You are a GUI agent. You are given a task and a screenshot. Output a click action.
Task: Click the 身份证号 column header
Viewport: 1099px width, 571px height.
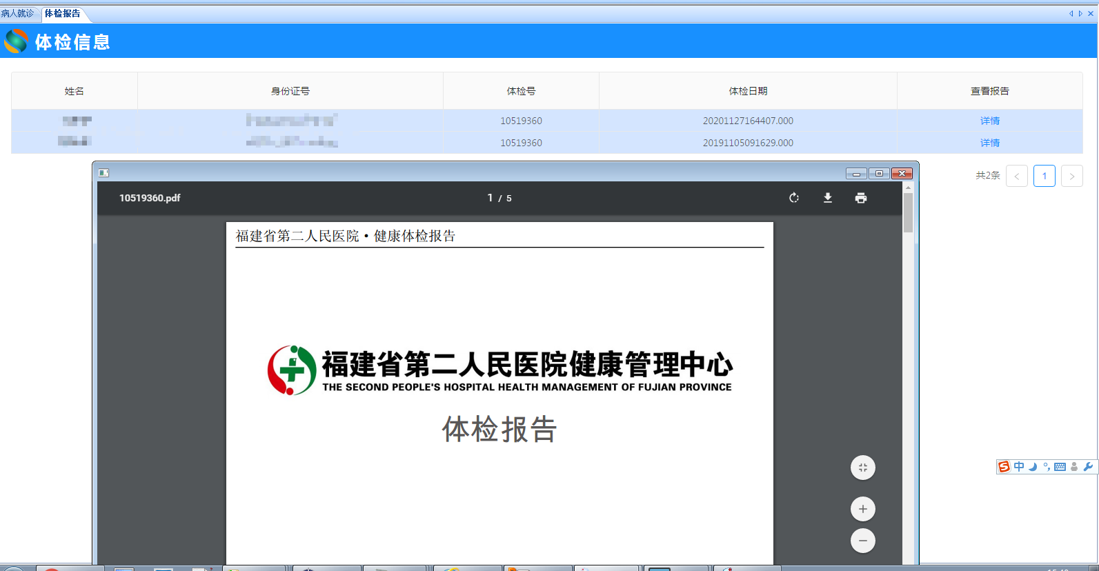pos(290,91)
